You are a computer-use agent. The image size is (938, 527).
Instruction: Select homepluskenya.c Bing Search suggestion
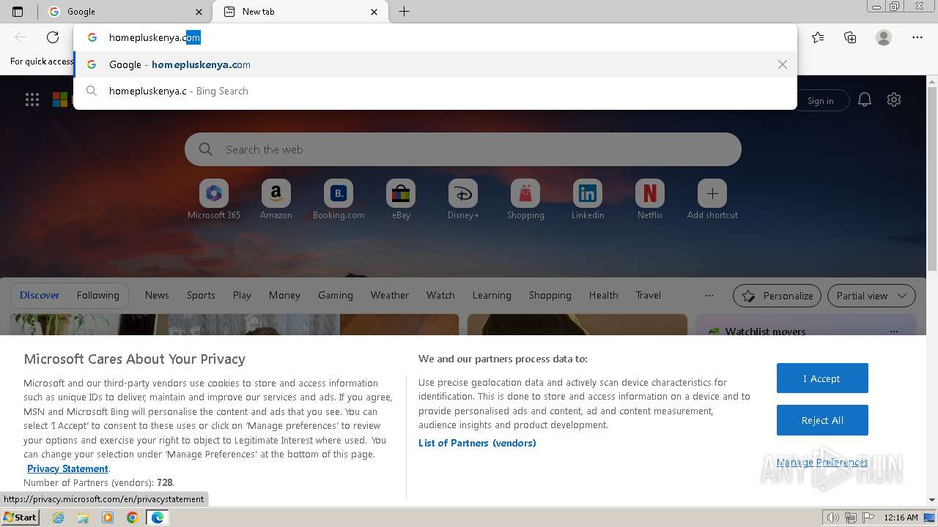[x=435, y=91]
